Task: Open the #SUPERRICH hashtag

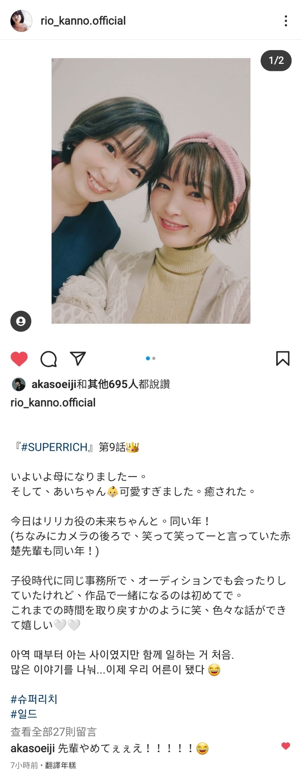Action: click(x=54, y=447)
